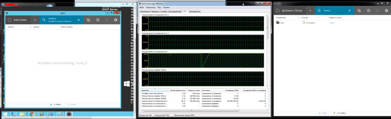
Task: Open settings gear in left Sync window
Action: [116, 20]
